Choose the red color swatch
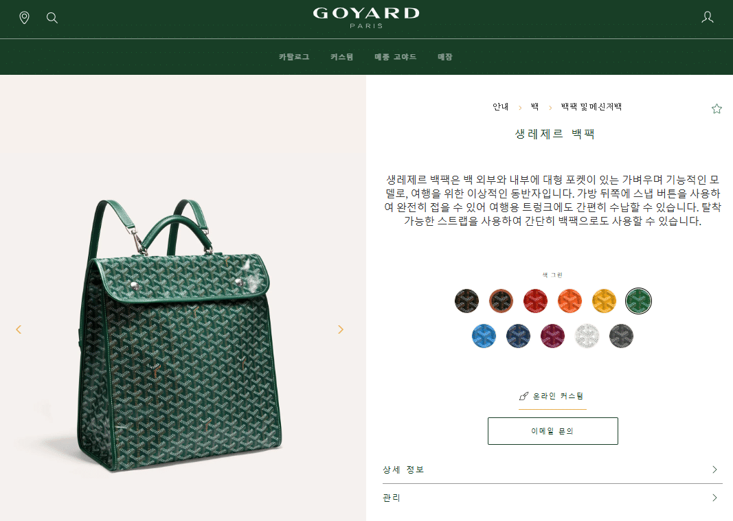 pos(535,301)
